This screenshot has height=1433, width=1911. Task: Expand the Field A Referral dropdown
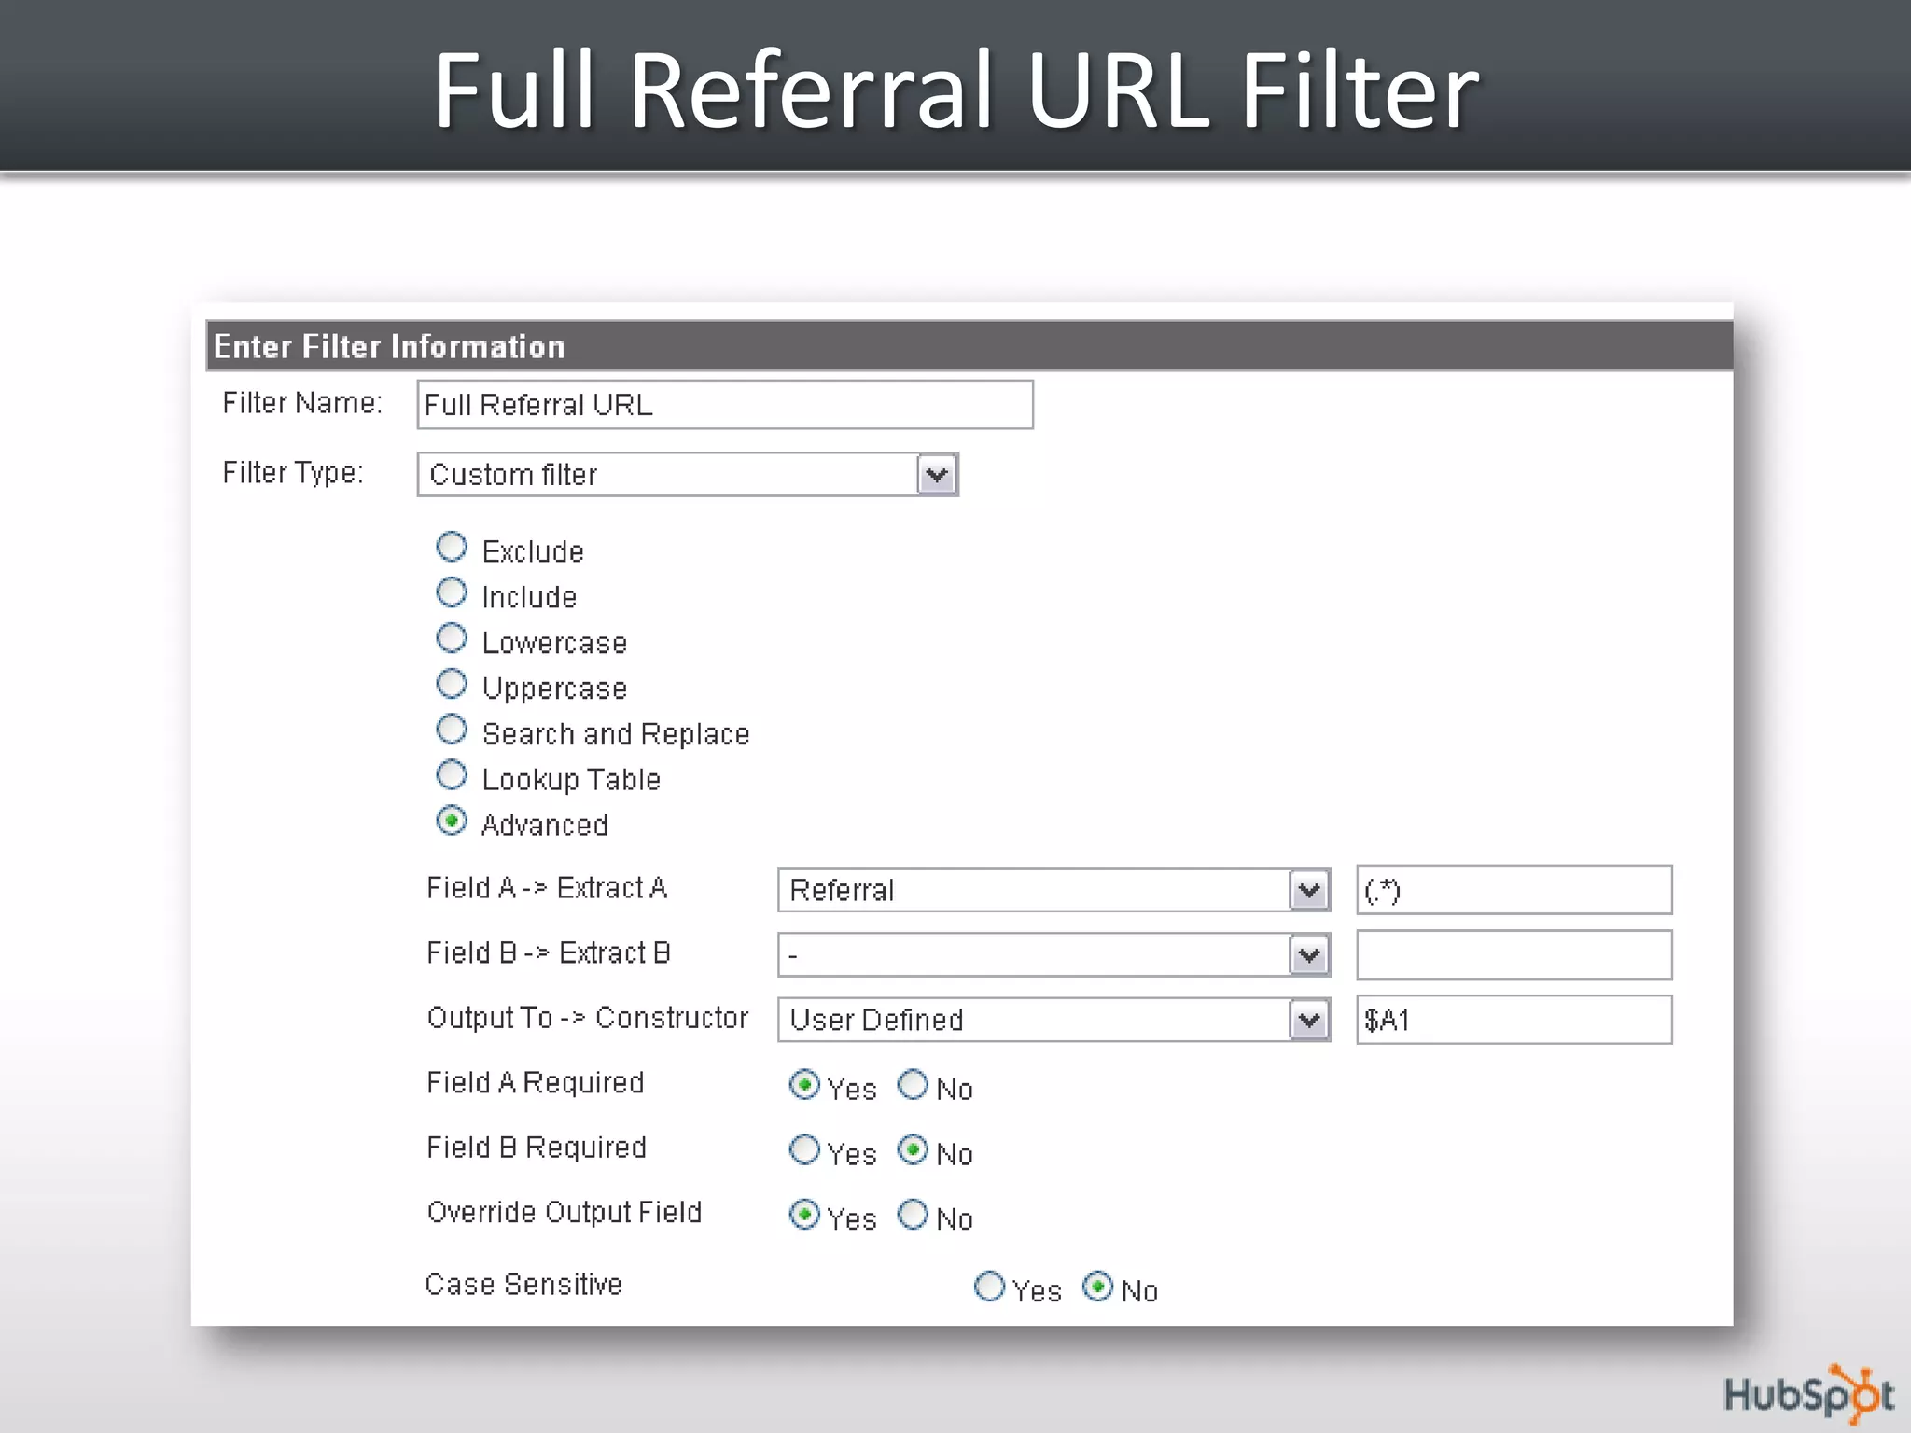(1309, 890)
